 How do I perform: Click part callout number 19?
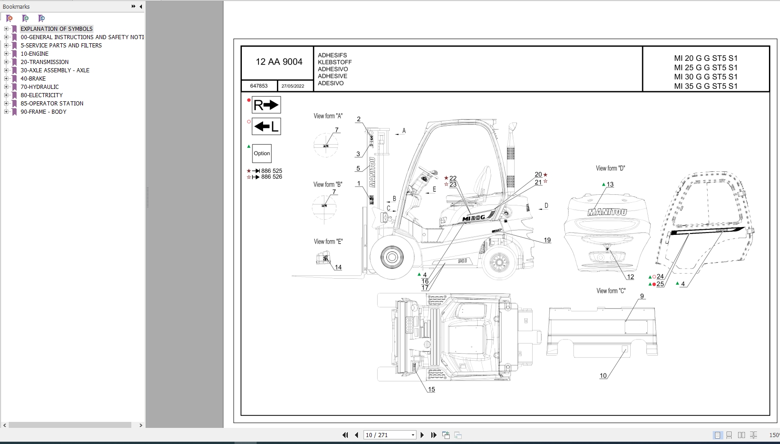click(x=547, y=240)
